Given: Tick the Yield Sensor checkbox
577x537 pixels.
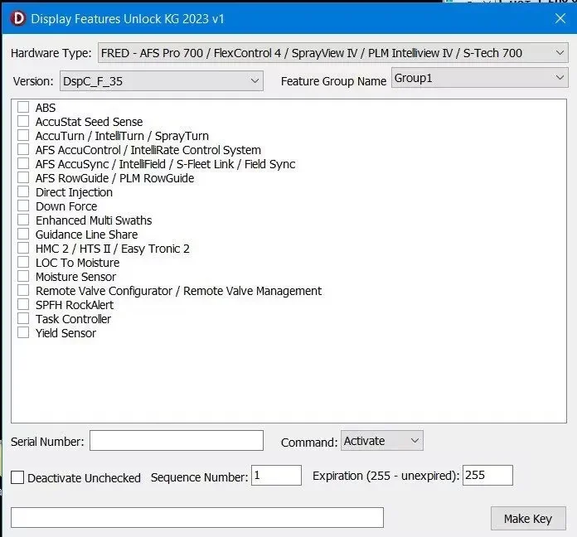Looking at the screenshot, I should (x=23, y=332).
